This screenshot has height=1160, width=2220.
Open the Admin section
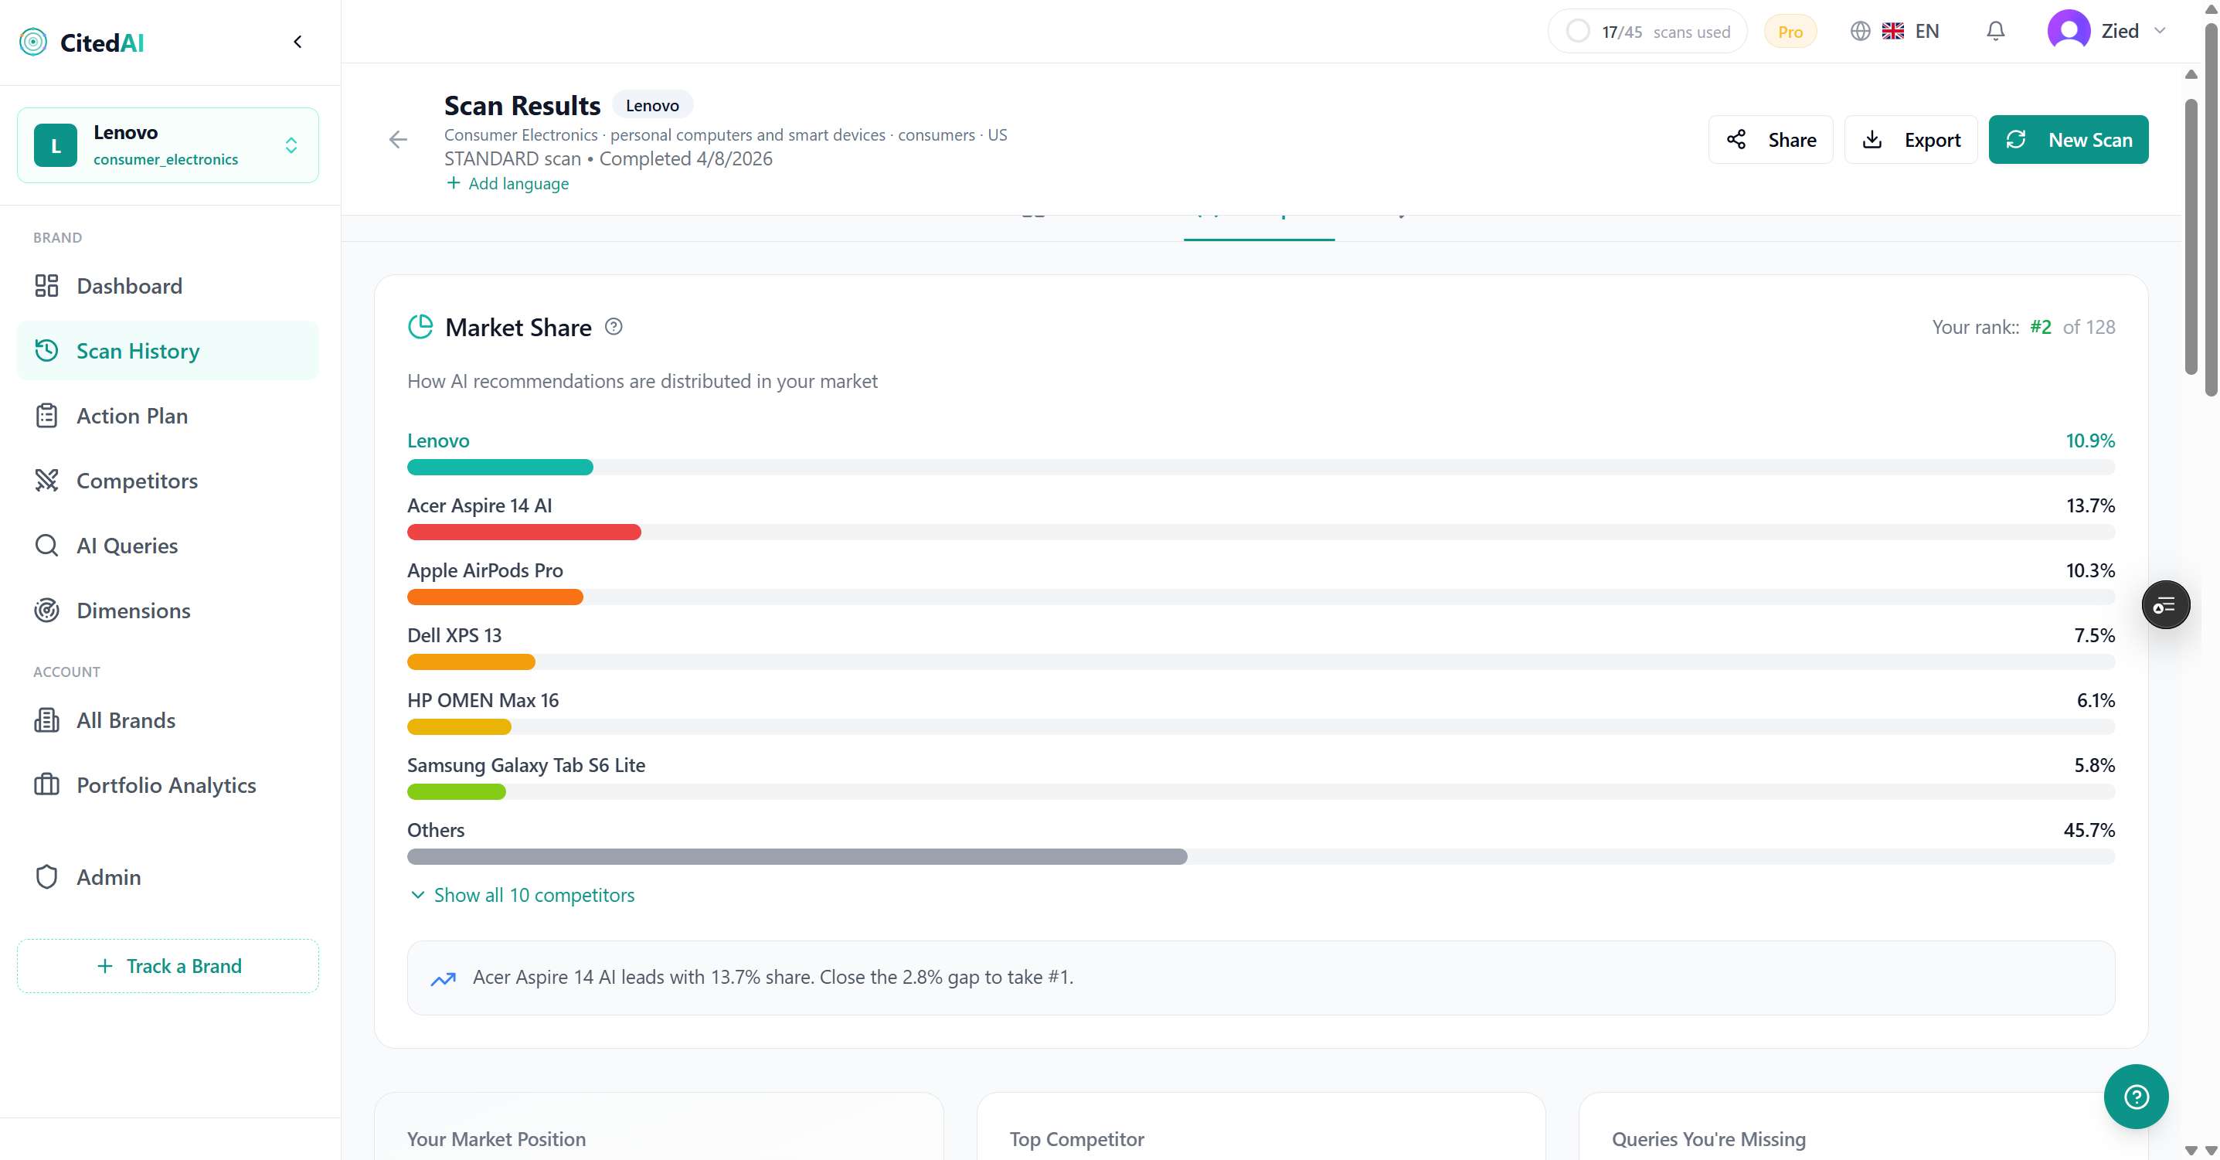point(109,876)
